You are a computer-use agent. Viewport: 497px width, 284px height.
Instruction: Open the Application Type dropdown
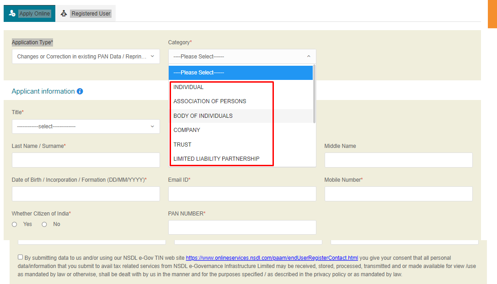point(86,56)
